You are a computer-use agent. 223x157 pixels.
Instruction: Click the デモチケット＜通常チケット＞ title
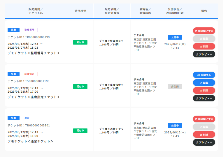[x=31, y=141]
